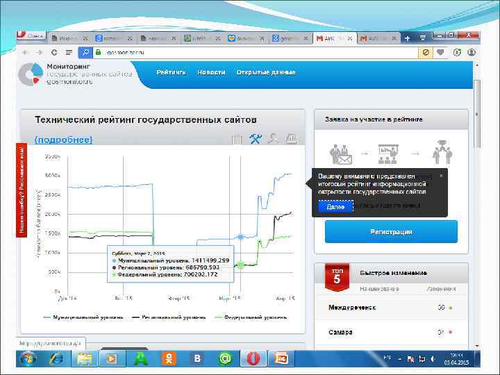Image resolution: width=500 pixels, height=375 pixels.
Task: Click the green padlock security icon
Action: point(99,52)
